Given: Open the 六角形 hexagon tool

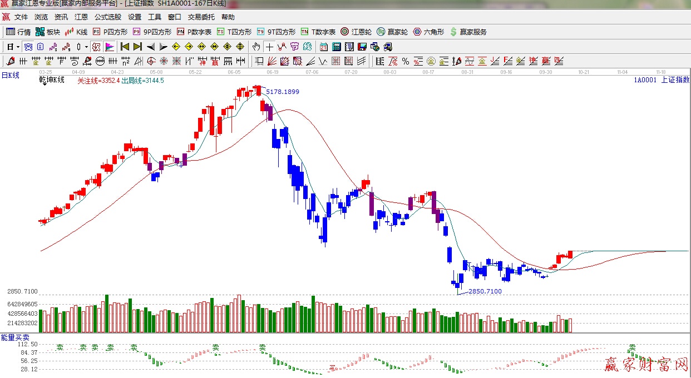Looking at the screenshot, I should point(428,32).
